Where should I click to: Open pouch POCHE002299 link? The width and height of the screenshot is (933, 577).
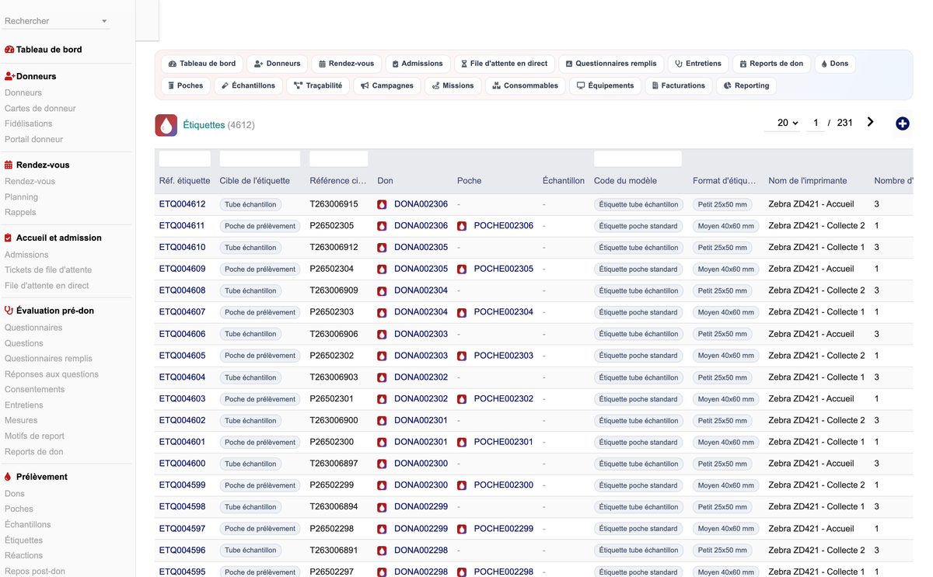pyautogui.click(x=504, y=528)
